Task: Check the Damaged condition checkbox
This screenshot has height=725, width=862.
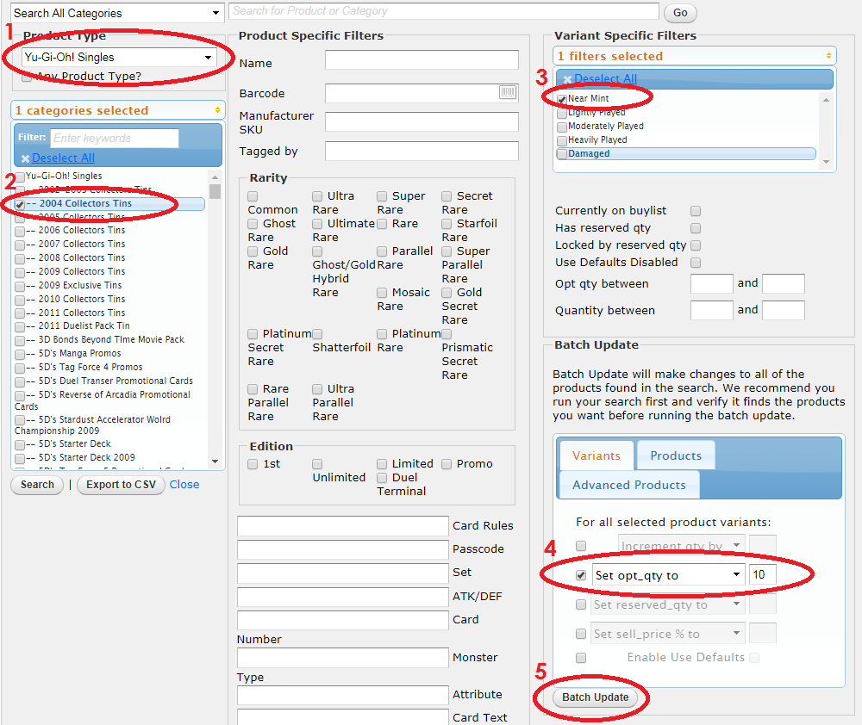Action: point(562,154)
